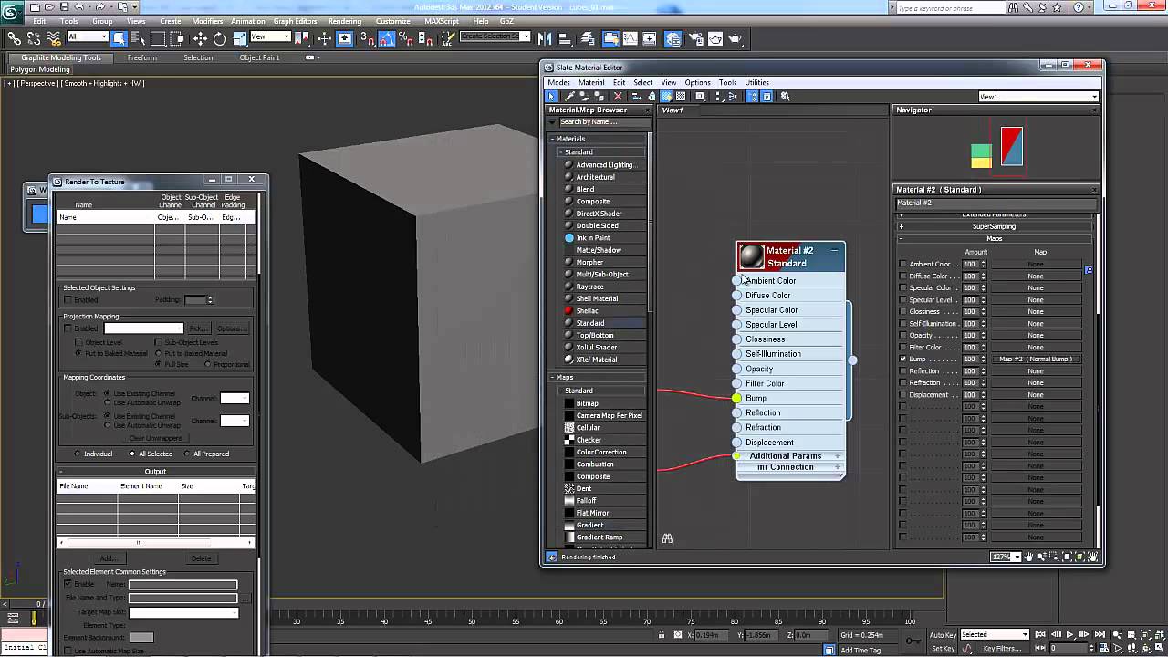Enable the Displacement map checkbox

point(903,394)
